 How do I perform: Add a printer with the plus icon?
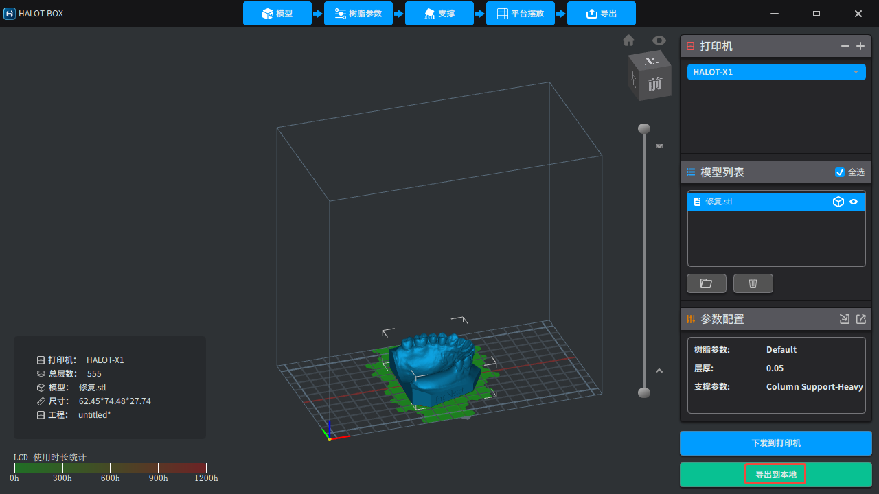click(x=860, y=46)
